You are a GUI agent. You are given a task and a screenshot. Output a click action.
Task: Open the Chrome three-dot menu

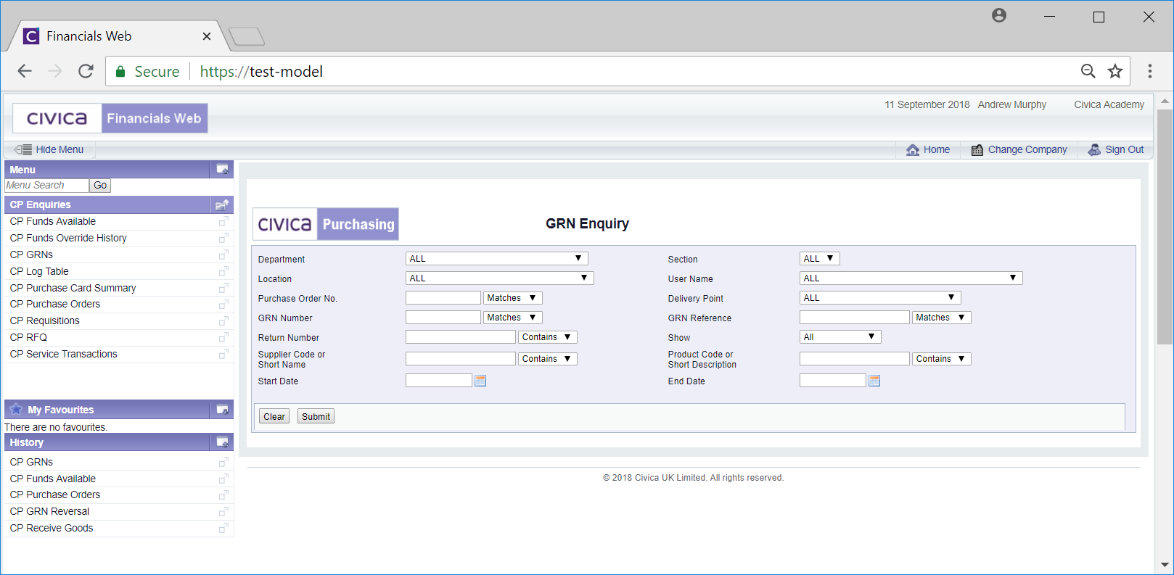pos(1150,71)
